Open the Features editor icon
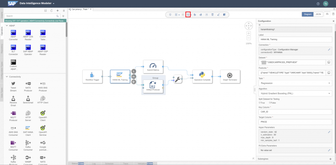 tap(329, 73)
